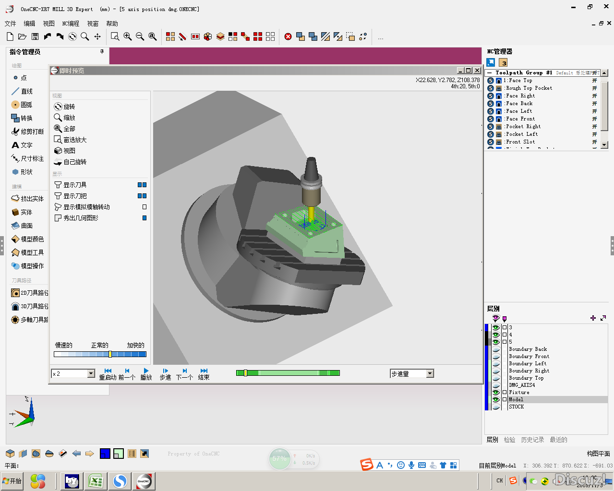Select the pan cross-arrows tool
Image resolution: width=614 pixels, height=491 pixels.
point(97,36)
